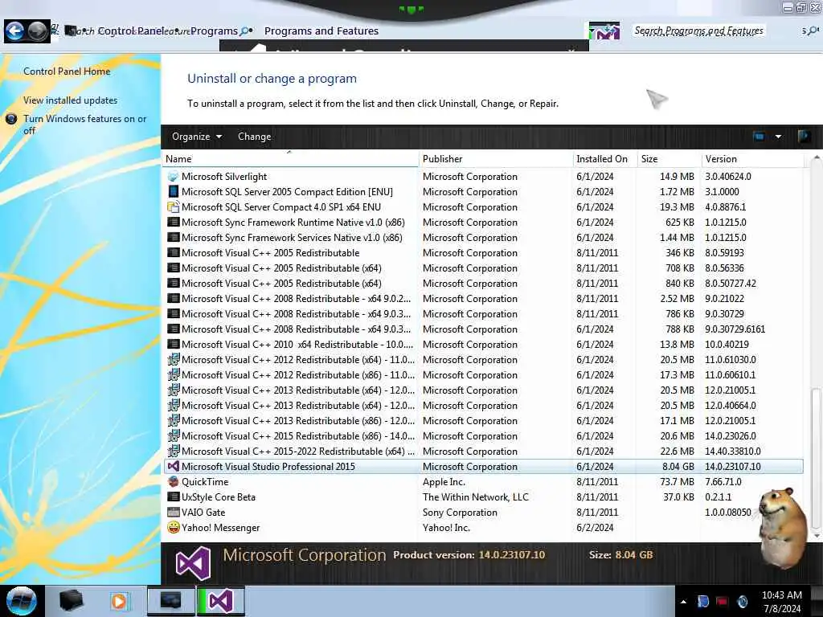The image size is (823, 617).
Task: Click Sync Framework Services Native icon
Action: click(x=173, y=238)
